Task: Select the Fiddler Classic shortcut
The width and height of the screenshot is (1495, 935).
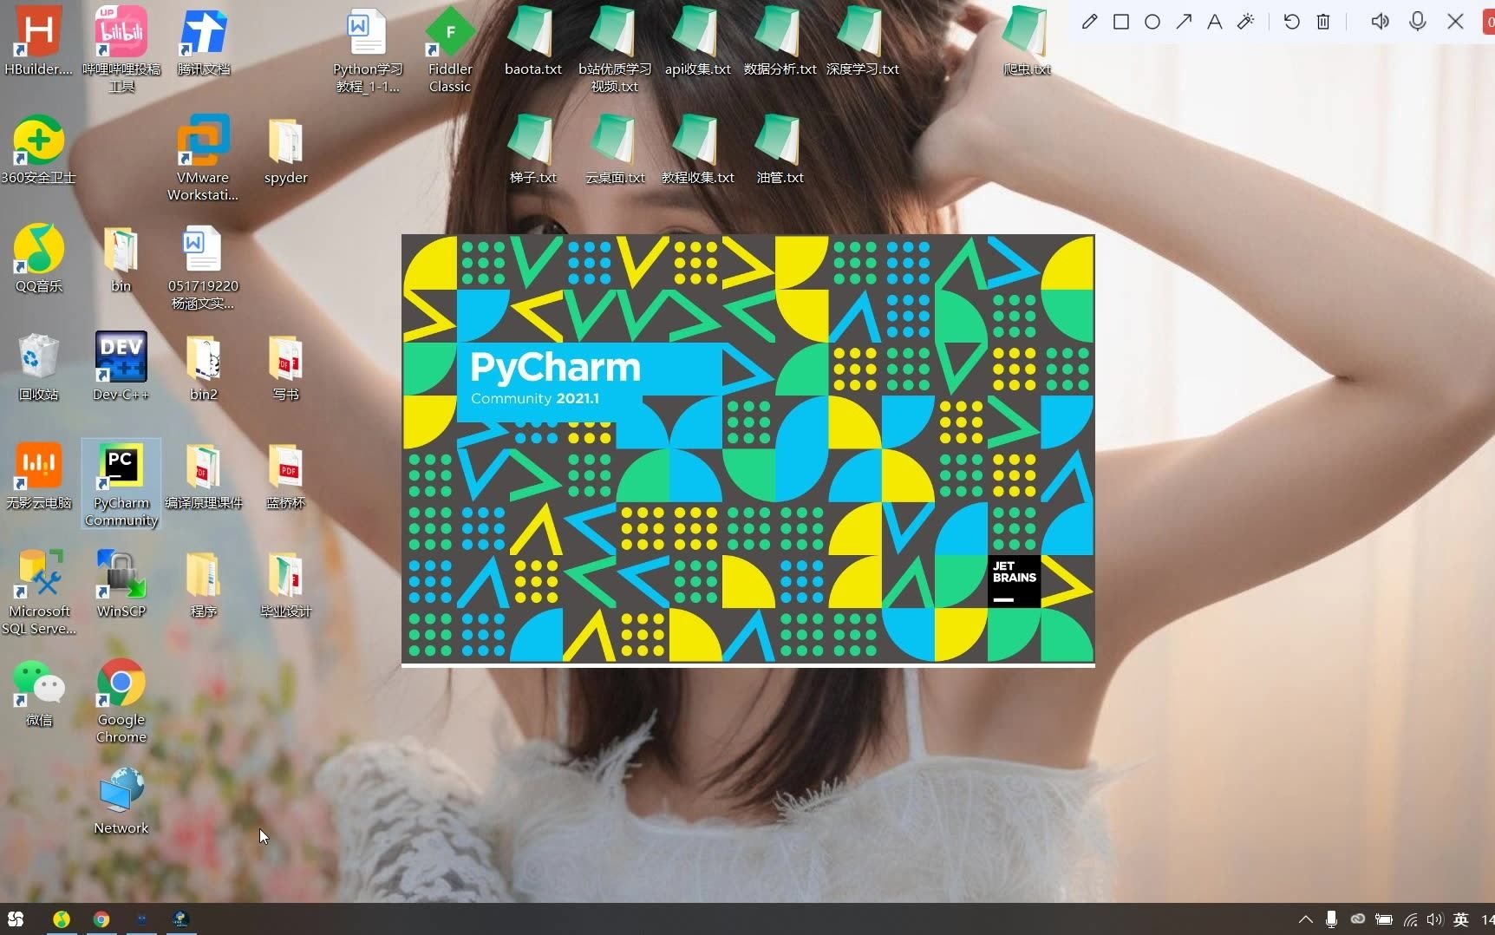Action: pos(450,50)
